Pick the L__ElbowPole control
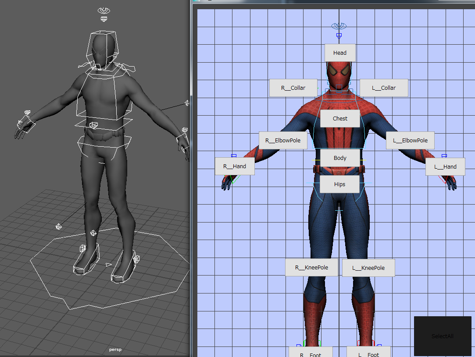The image size is (475, 357). [410, 140]
